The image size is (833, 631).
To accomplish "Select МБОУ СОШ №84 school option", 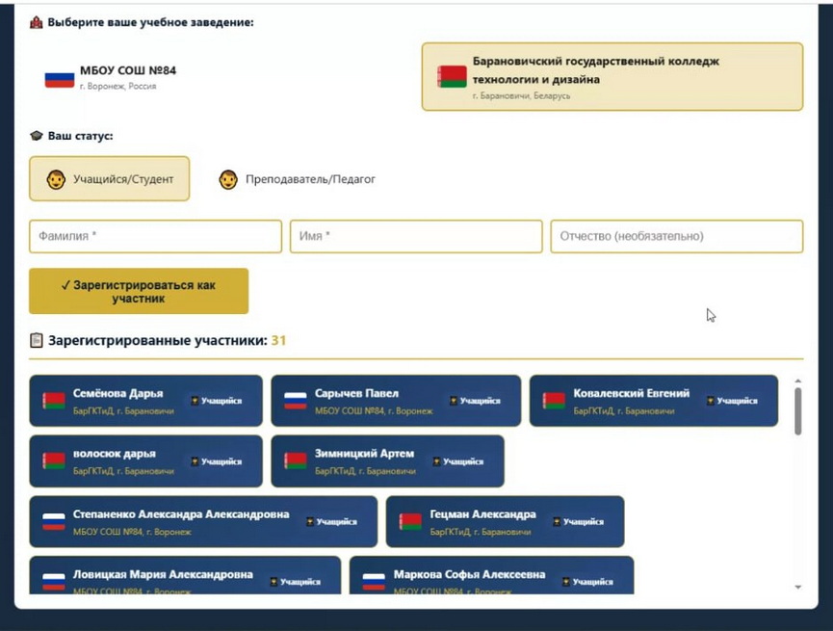I will click(x=111, y=77).
